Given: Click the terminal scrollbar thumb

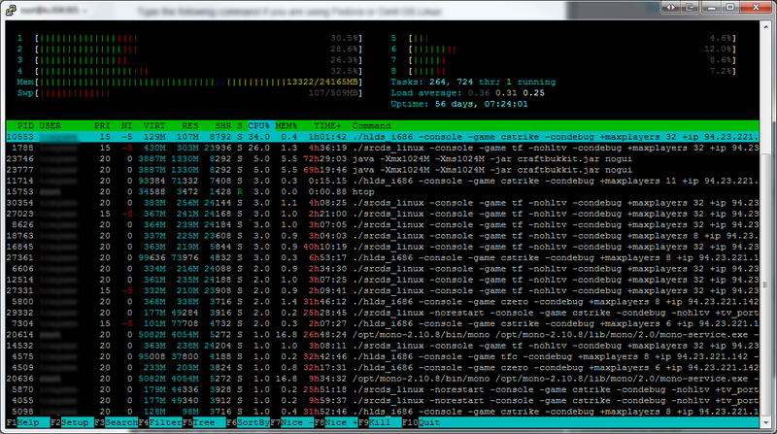Looking at the screenshot, I should 766,285.
